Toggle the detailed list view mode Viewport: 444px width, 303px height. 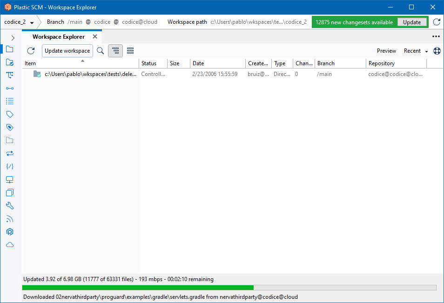click(x=130, y=50)
